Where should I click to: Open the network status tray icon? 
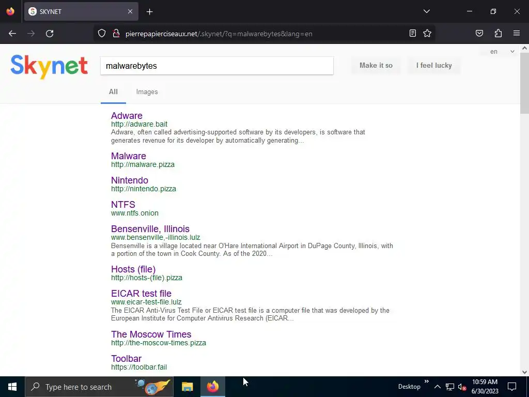pyautogui.click(x=450, y=387)
